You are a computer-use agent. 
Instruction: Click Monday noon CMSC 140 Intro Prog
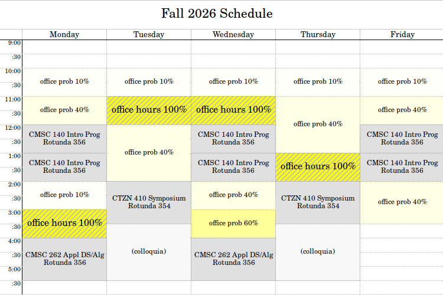click(64, 139)
